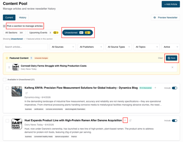Click the feature up arrow on Huel article
This screenshot has height=142, width=183.
(125, 120)
